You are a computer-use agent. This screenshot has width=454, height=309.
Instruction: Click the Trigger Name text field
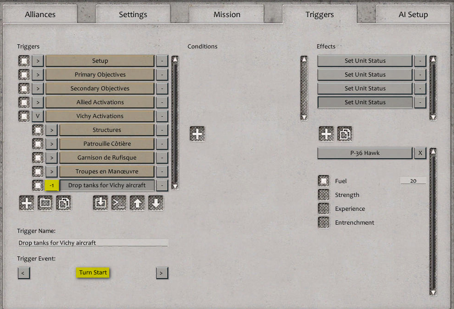click(92, 243)
